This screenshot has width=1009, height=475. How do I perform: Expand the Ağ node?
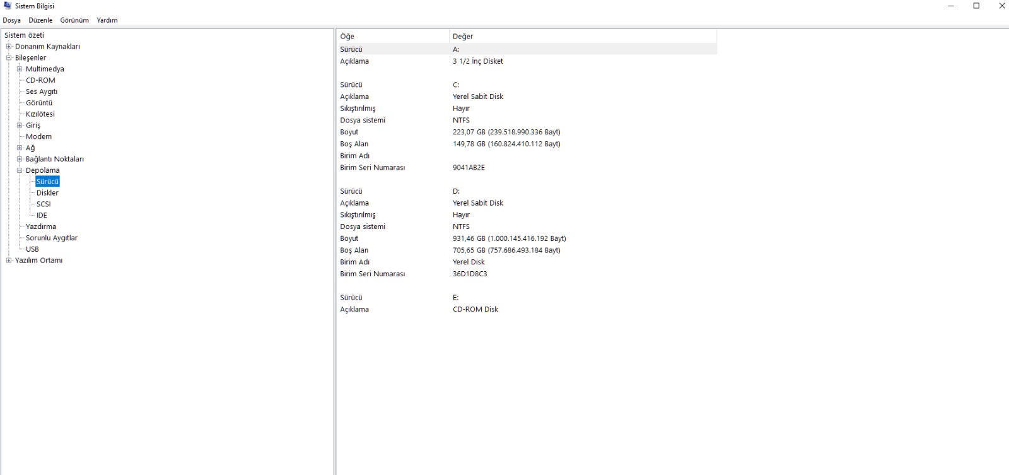20,148
